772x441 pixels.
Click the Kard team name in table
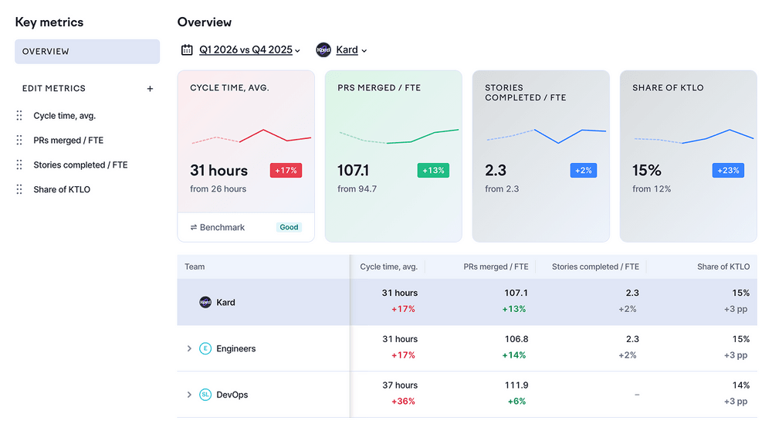tap(225, 302)
